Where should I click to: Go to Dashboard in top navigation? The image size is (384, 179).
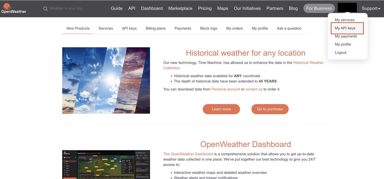pyautogui.click(x=152, y=8)
